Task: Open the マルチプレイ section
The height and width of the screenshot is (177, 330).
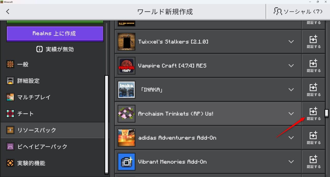Action: [x=53, y=97]
